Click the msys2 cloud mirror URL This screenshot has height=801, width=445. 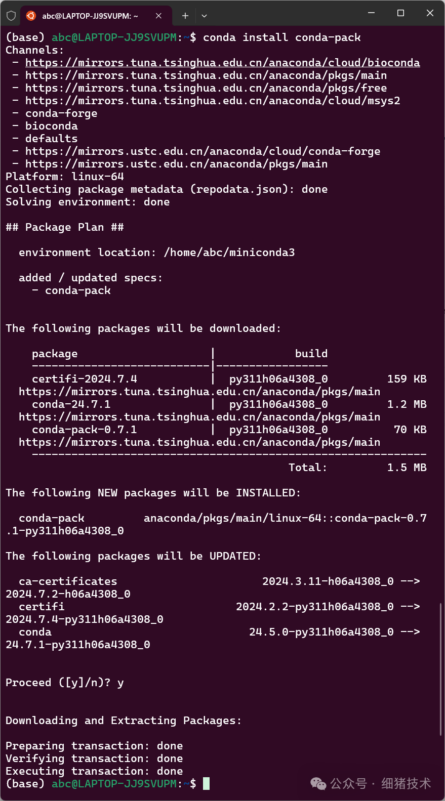[x=212, y=100]
